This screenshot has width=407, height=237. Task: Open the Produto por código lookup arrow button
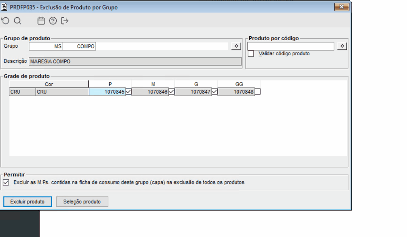[x=342, y=46]
